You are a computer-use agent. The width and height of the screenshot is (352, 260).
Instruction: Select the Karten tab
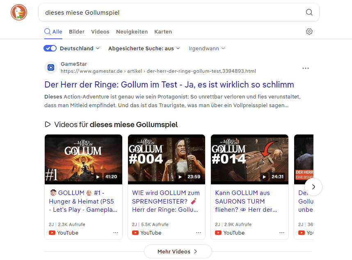pyautogui.click(x=163, y=32)
